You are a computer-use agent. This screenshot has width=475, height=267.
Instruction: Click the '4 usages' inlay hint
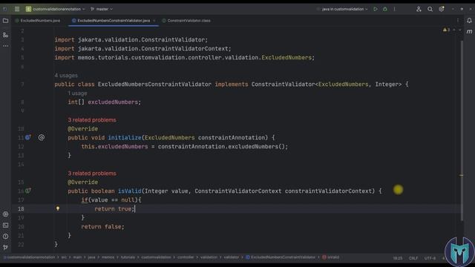[66, 76]
